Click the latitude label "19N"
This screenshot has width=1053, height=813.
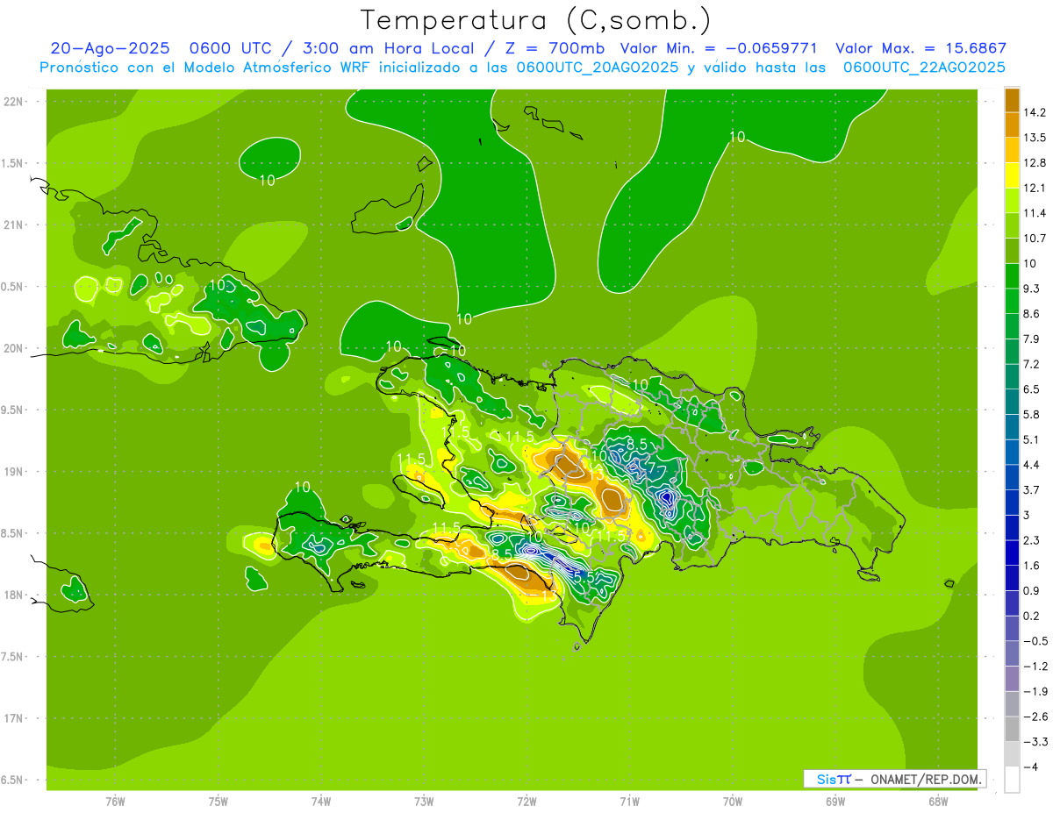click(13, 472)
